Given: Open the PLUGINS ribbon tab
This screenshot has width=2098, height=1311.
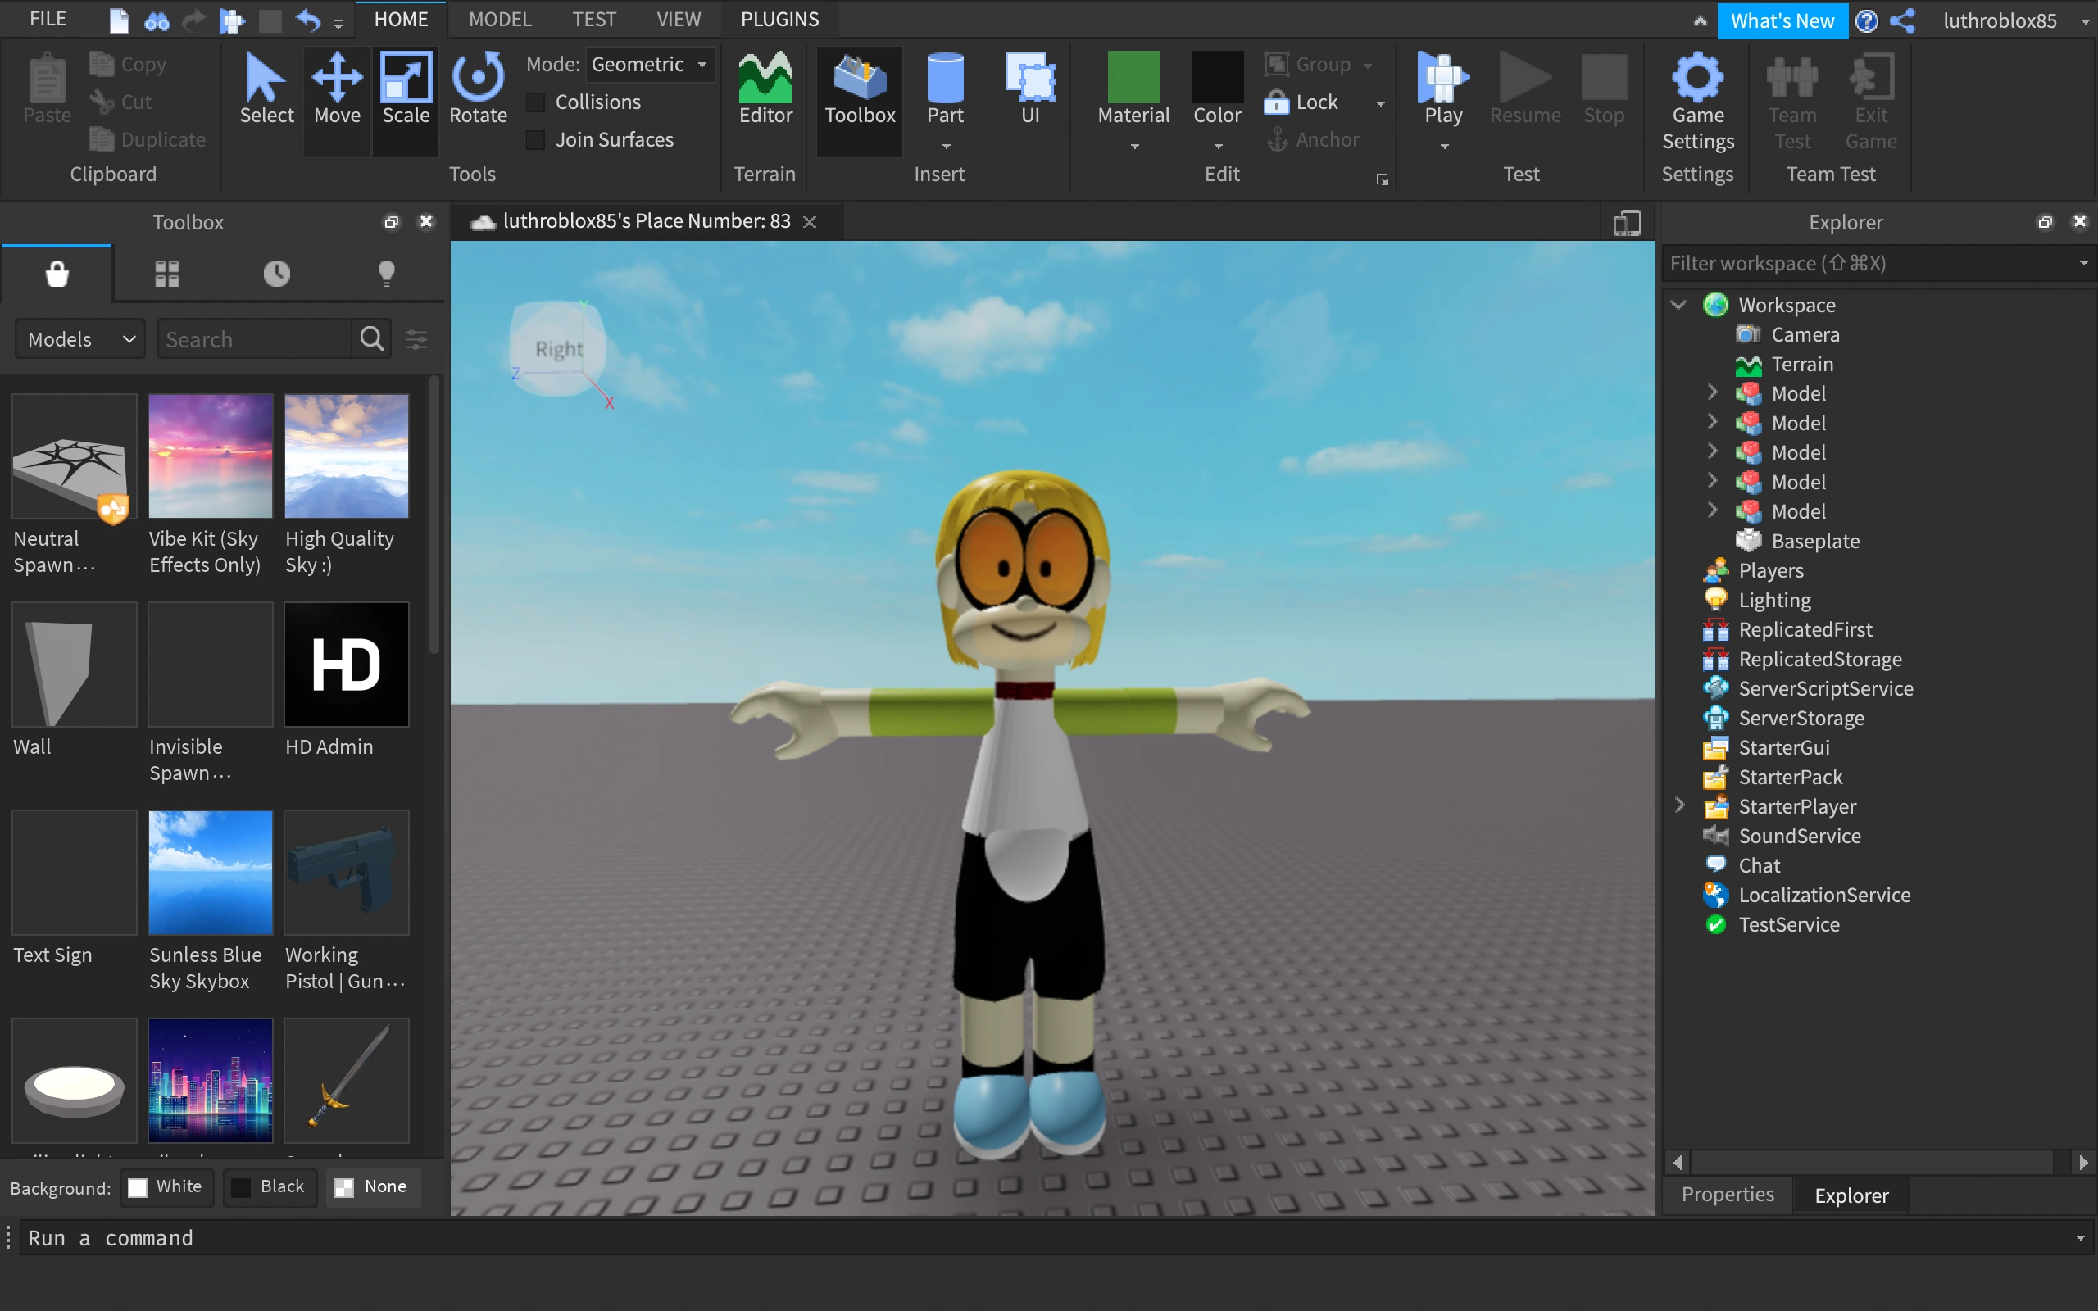Looking at the screenshot, I should (779, 19).
